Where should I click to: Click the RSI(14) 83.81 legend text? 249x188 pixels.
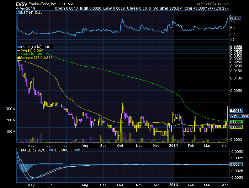pos(32,13)
